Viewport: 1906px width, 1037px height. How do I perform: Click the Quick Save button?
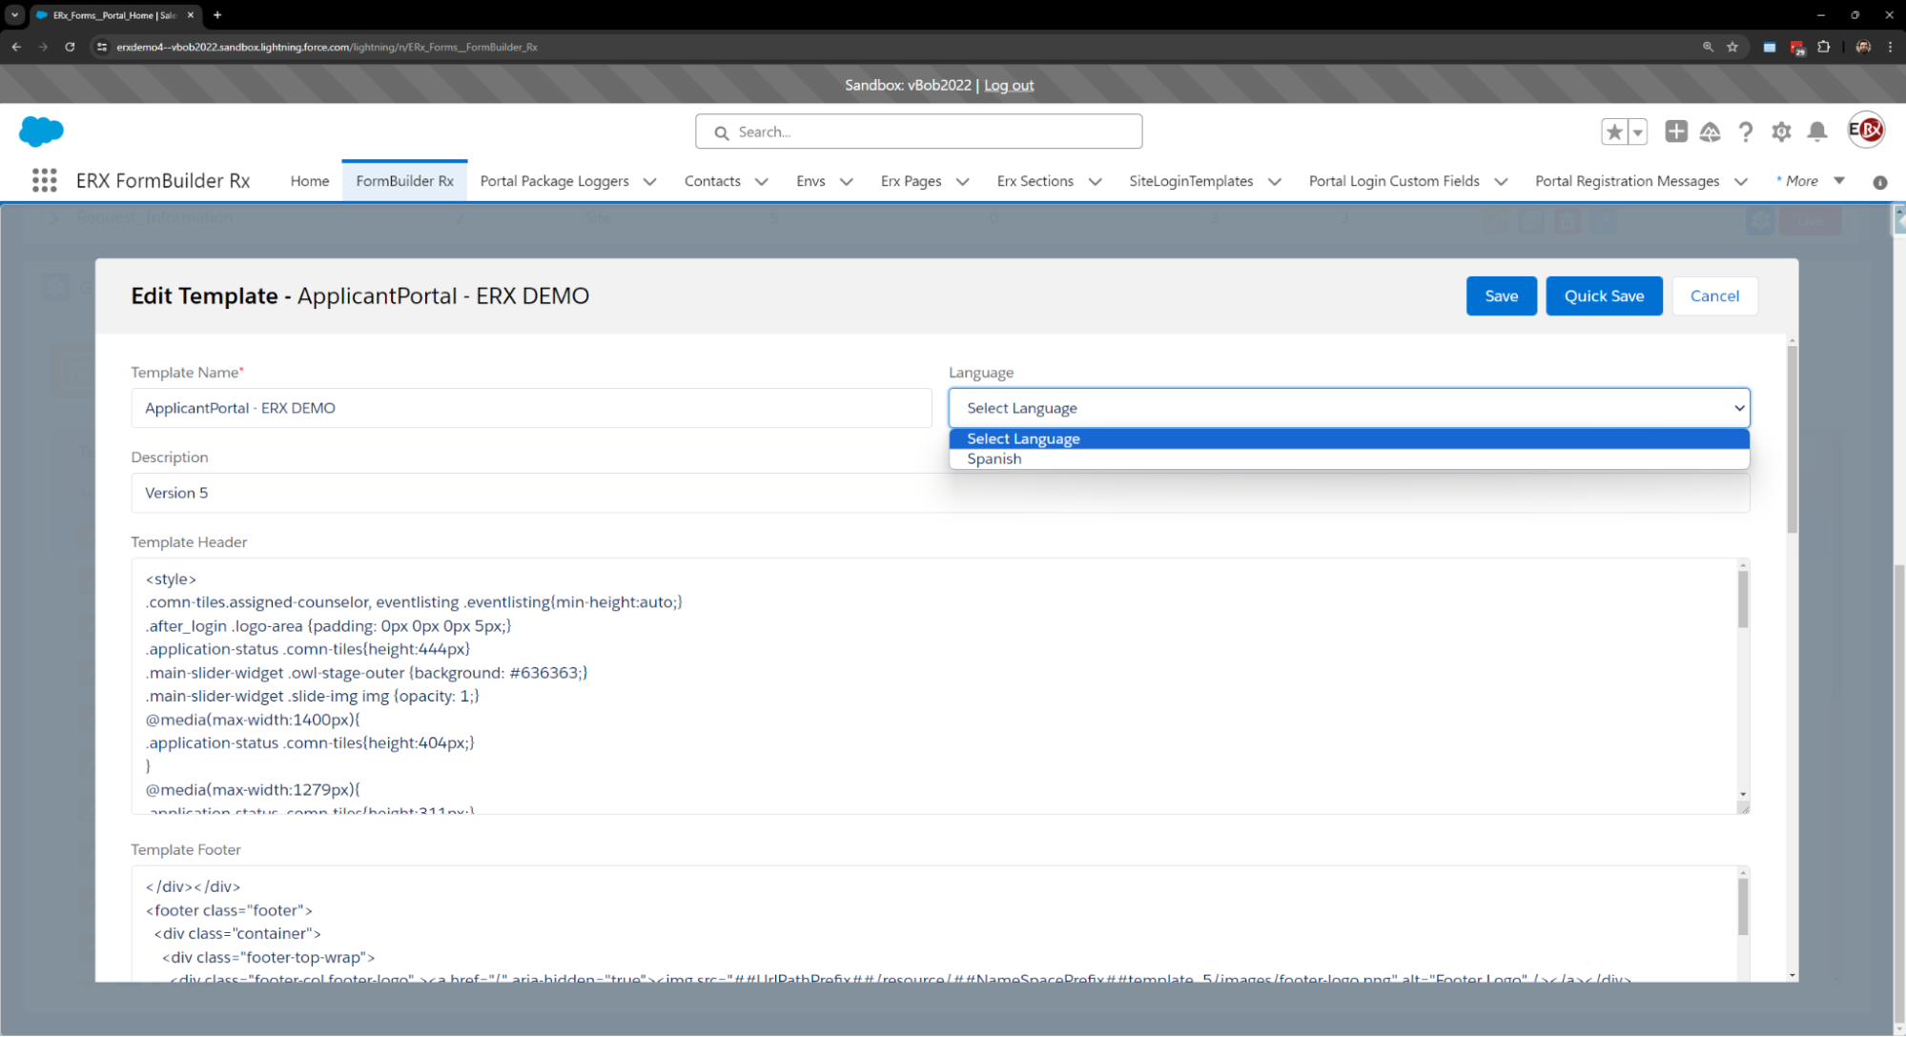(x=1603, y=296)
